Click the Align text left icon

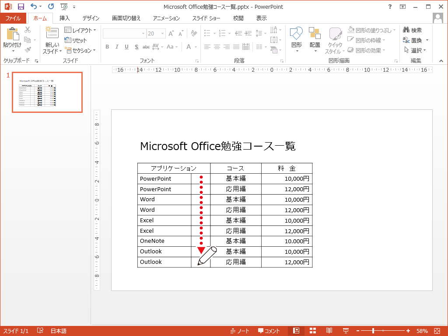point(207,46)
